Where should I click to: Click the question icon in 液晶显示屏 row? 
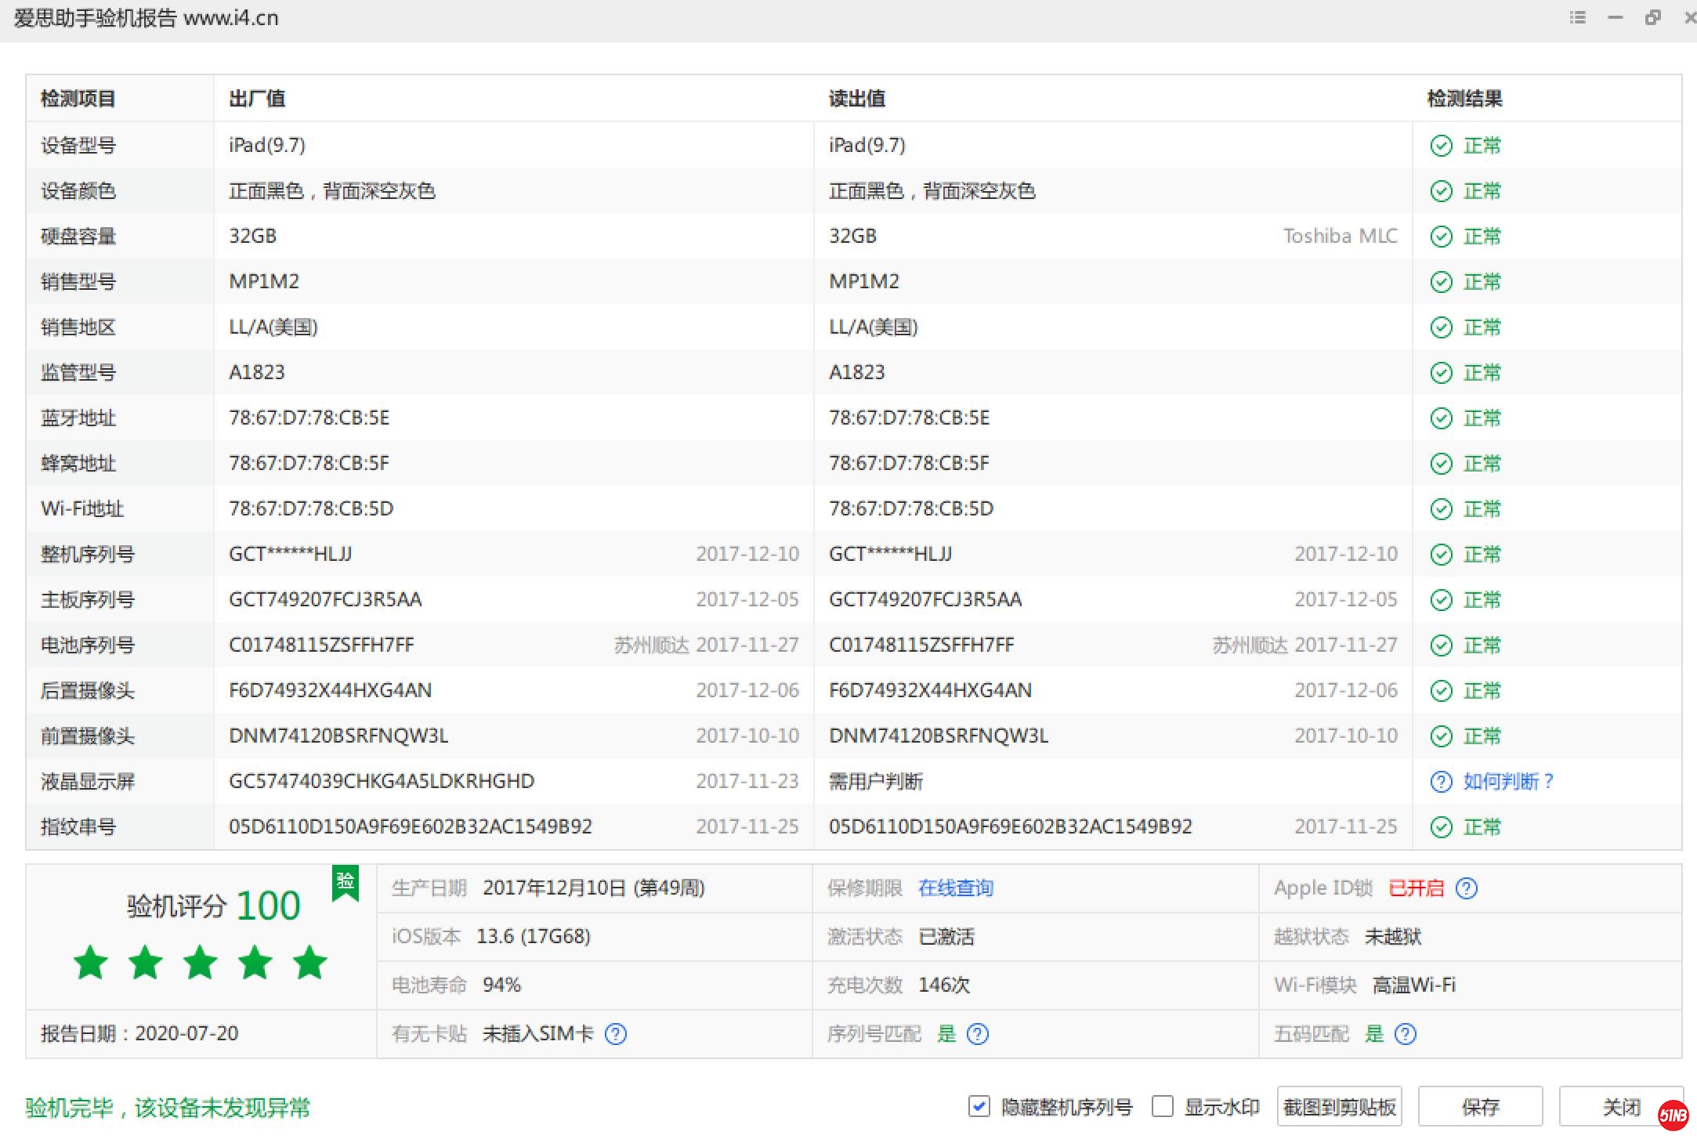[1441, 782]
